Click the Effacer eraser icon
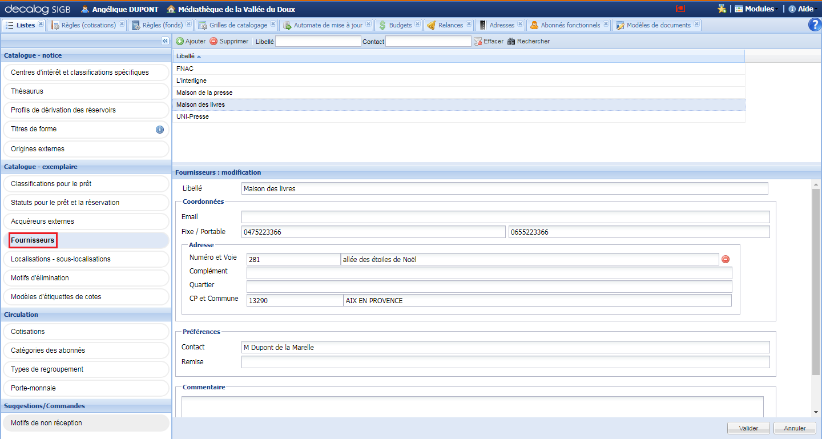 click(x=478, y=41)
